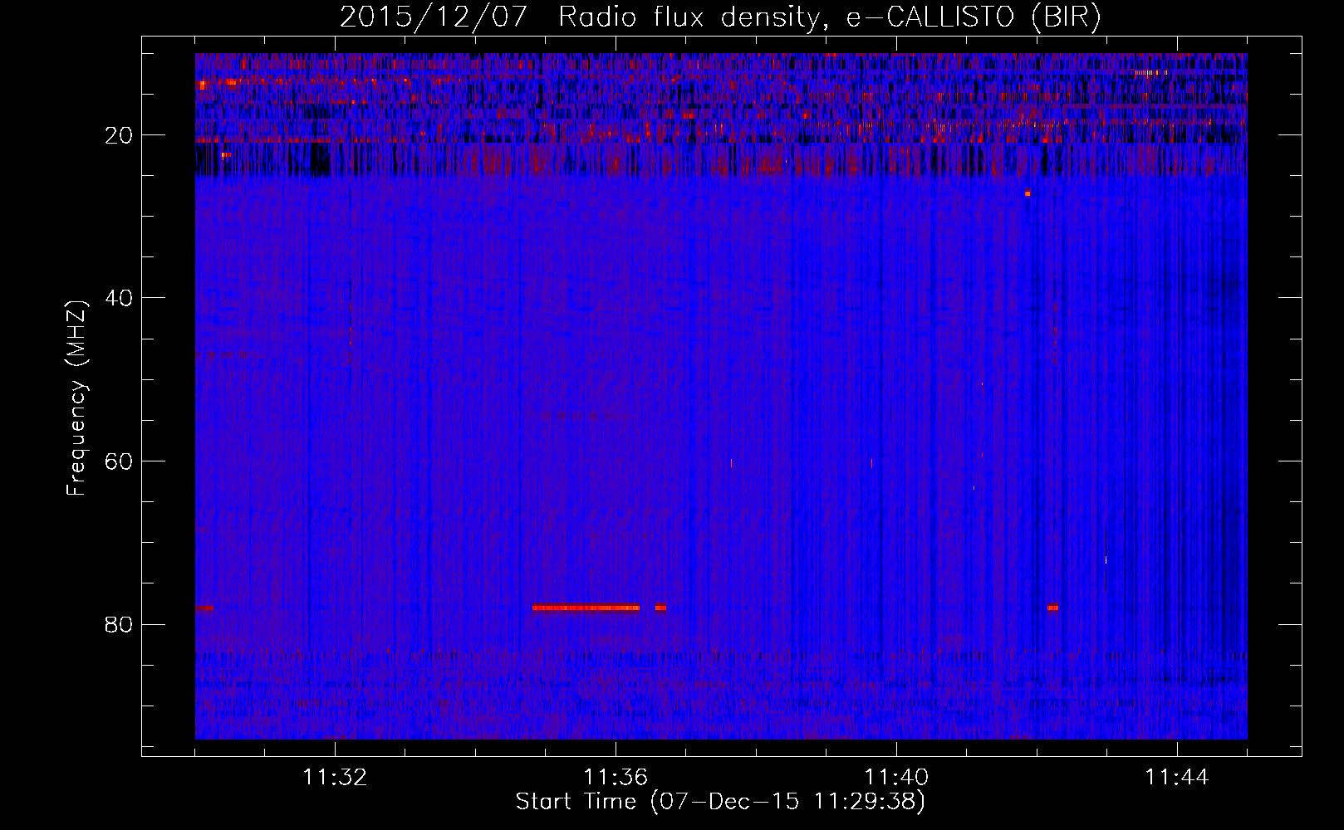Click the long red emission band near 78 MHz
The width and height of the screenshot is (1344, 830).
click(586, 608)
